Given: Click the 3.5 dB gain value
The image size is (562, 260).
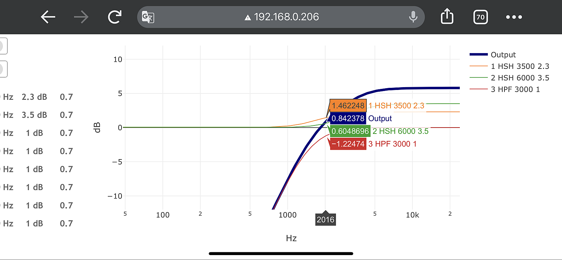Looking at the screenshot, I should pyautogui.click(x=34, y=115).
